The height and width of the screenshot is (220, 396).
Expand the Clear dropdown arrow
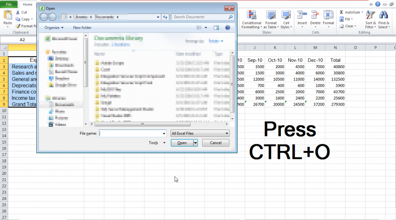355,26
